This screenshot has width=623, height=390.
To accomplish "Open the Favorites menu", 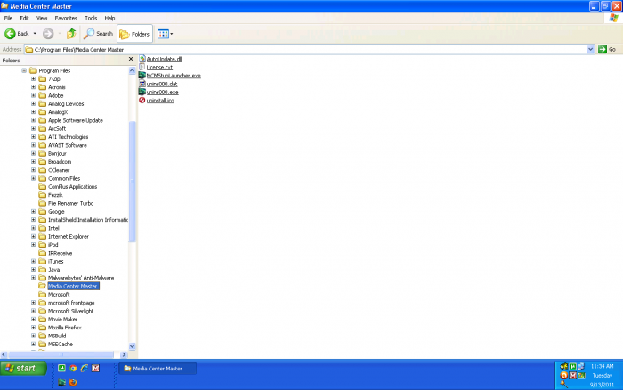I will tap(66, 18).
